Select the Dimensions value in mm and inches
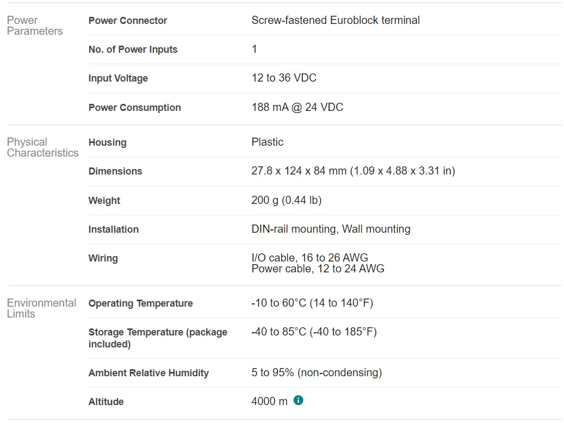 pyautogui.click(x=353, y=171)
